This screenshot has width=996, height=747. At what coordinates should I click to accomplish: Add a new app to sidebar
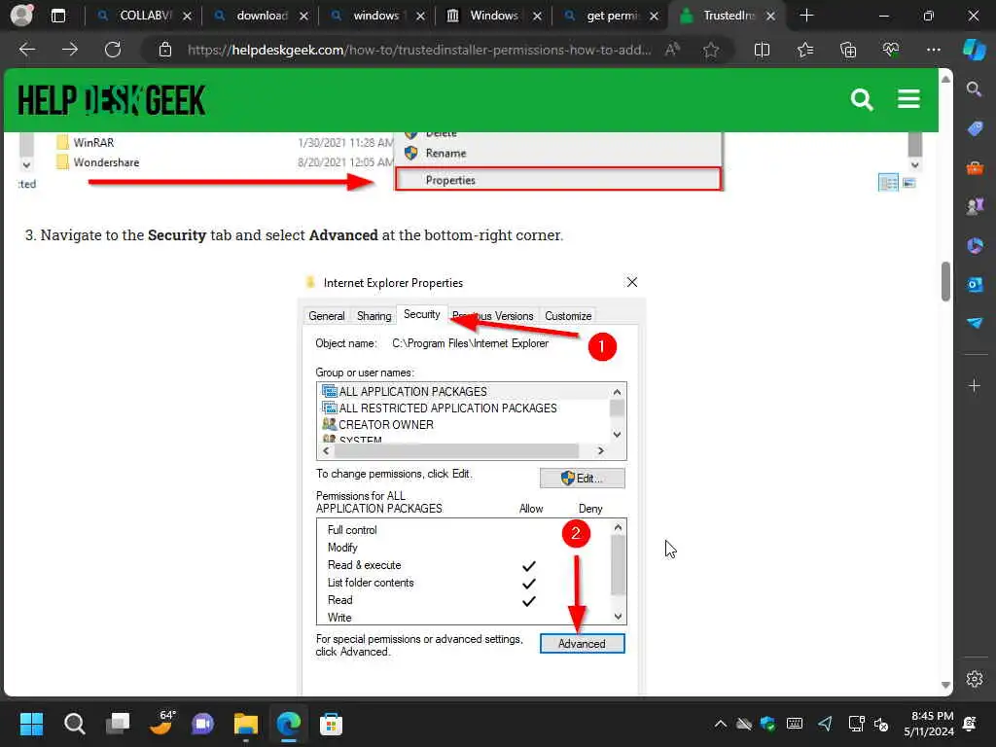(975, 385)
